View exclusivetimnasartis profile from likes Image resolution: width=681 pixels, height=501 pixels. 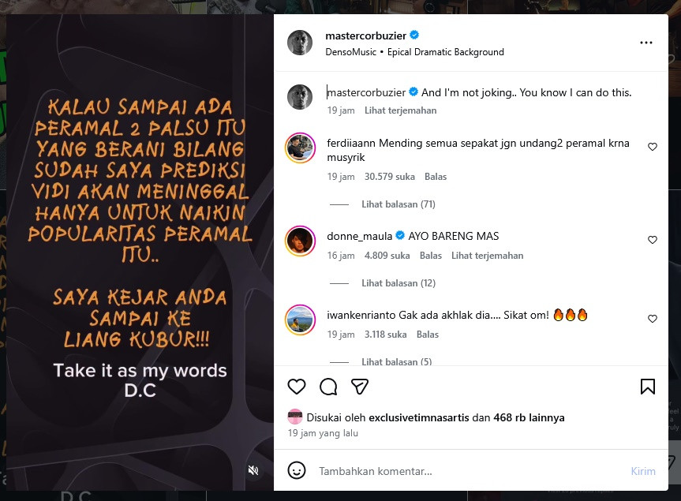click(419, 417)
